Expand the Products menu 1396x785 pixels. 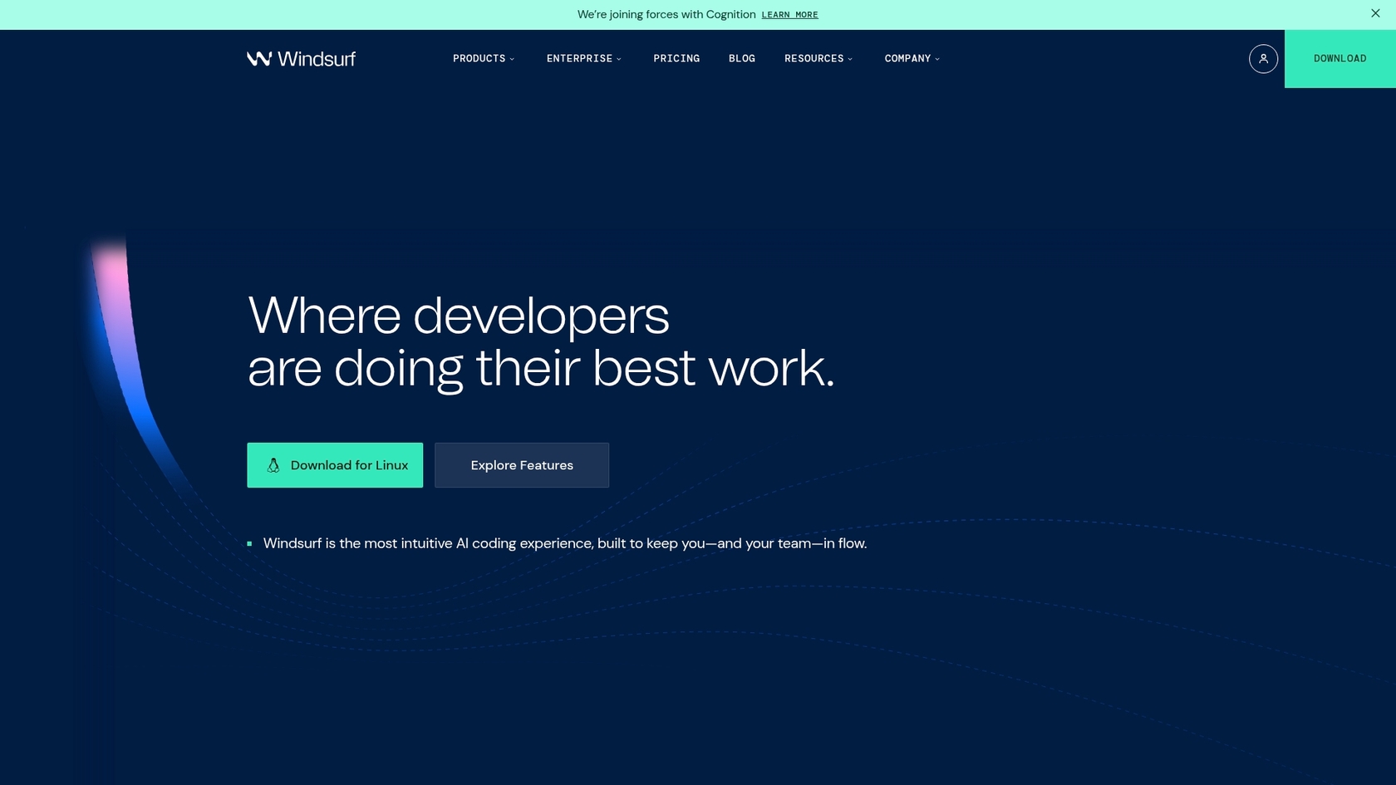479,58
